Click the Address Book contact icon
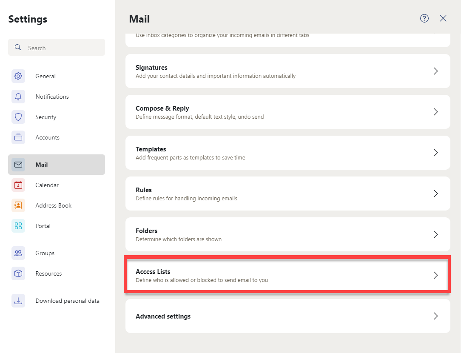Screen dimensions: 461x353 click(x=18, y=205)
